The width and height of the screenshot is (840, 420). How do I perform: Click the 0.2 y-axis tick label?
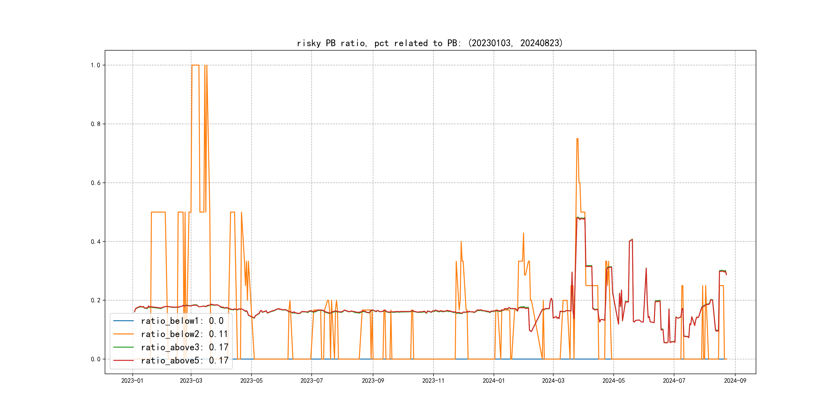click(x=96, y=300)
